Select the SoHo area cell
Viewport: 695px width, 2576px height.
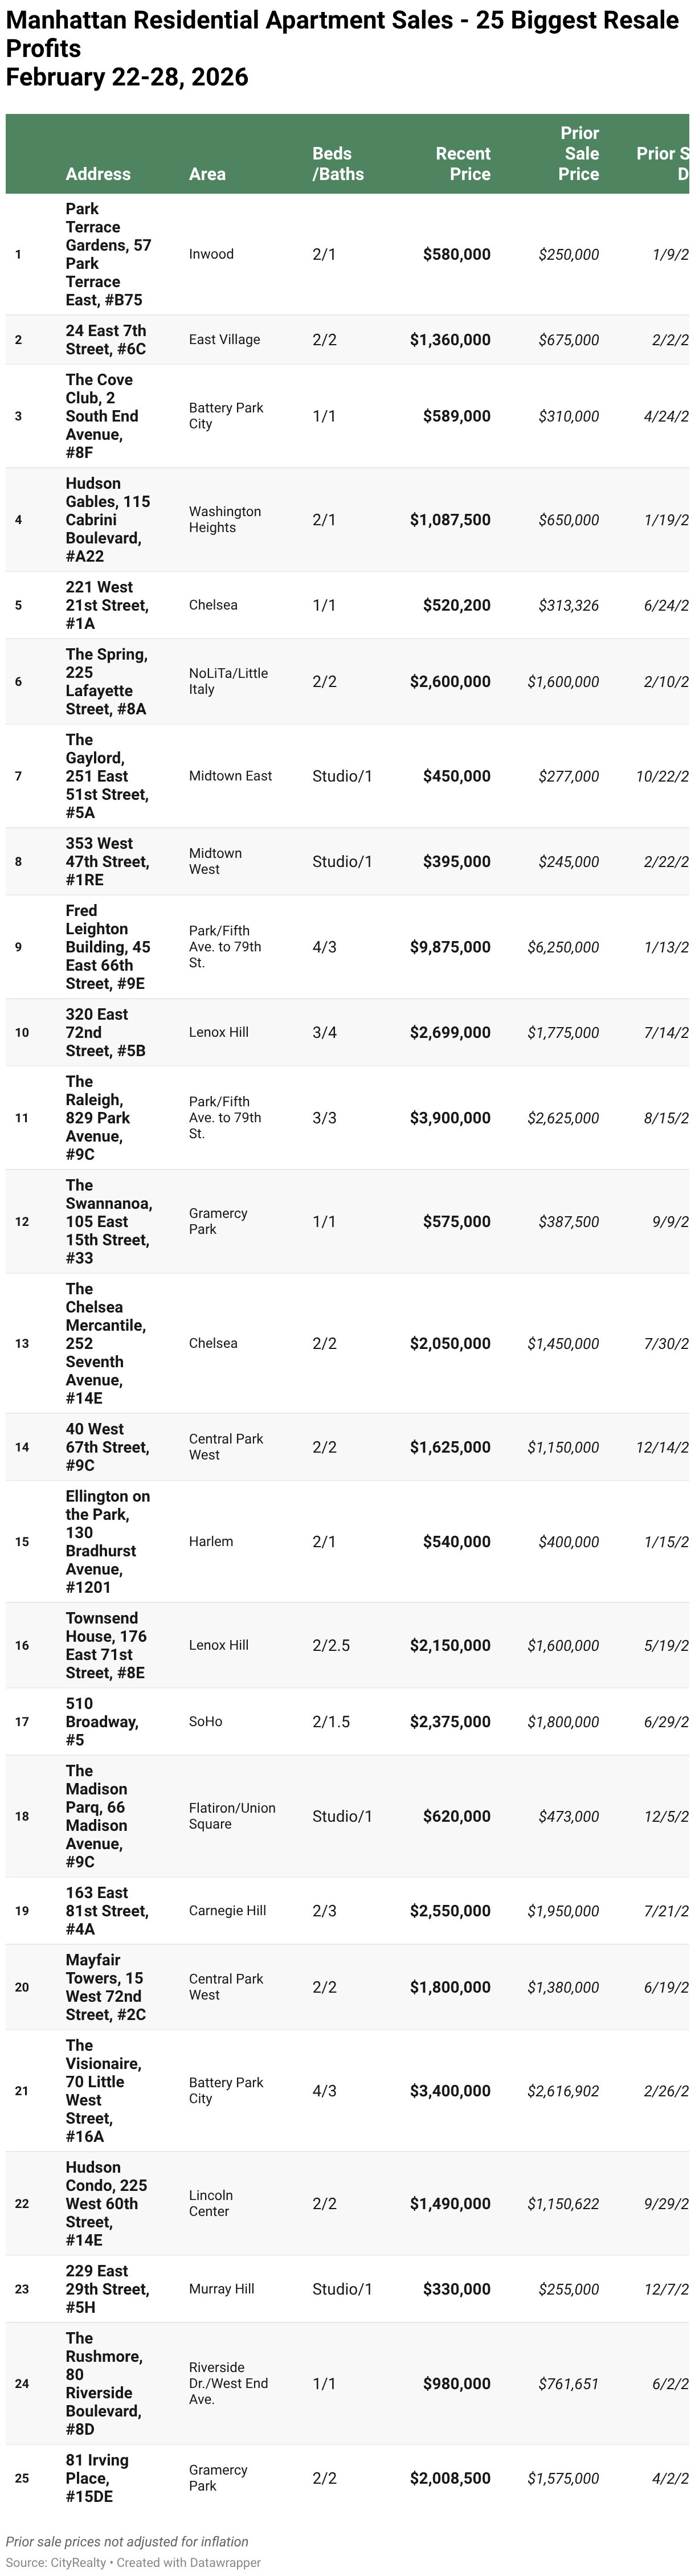206,1722
